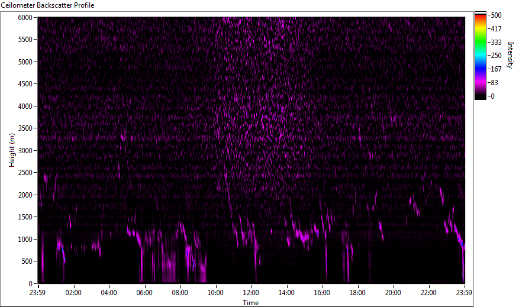
Task: Click the 14:00 time axis label
Action: click(x=286, y=293)
